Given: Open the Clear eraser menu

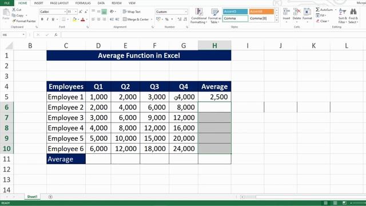Looking at the screenshot, I should pos(323,21).
